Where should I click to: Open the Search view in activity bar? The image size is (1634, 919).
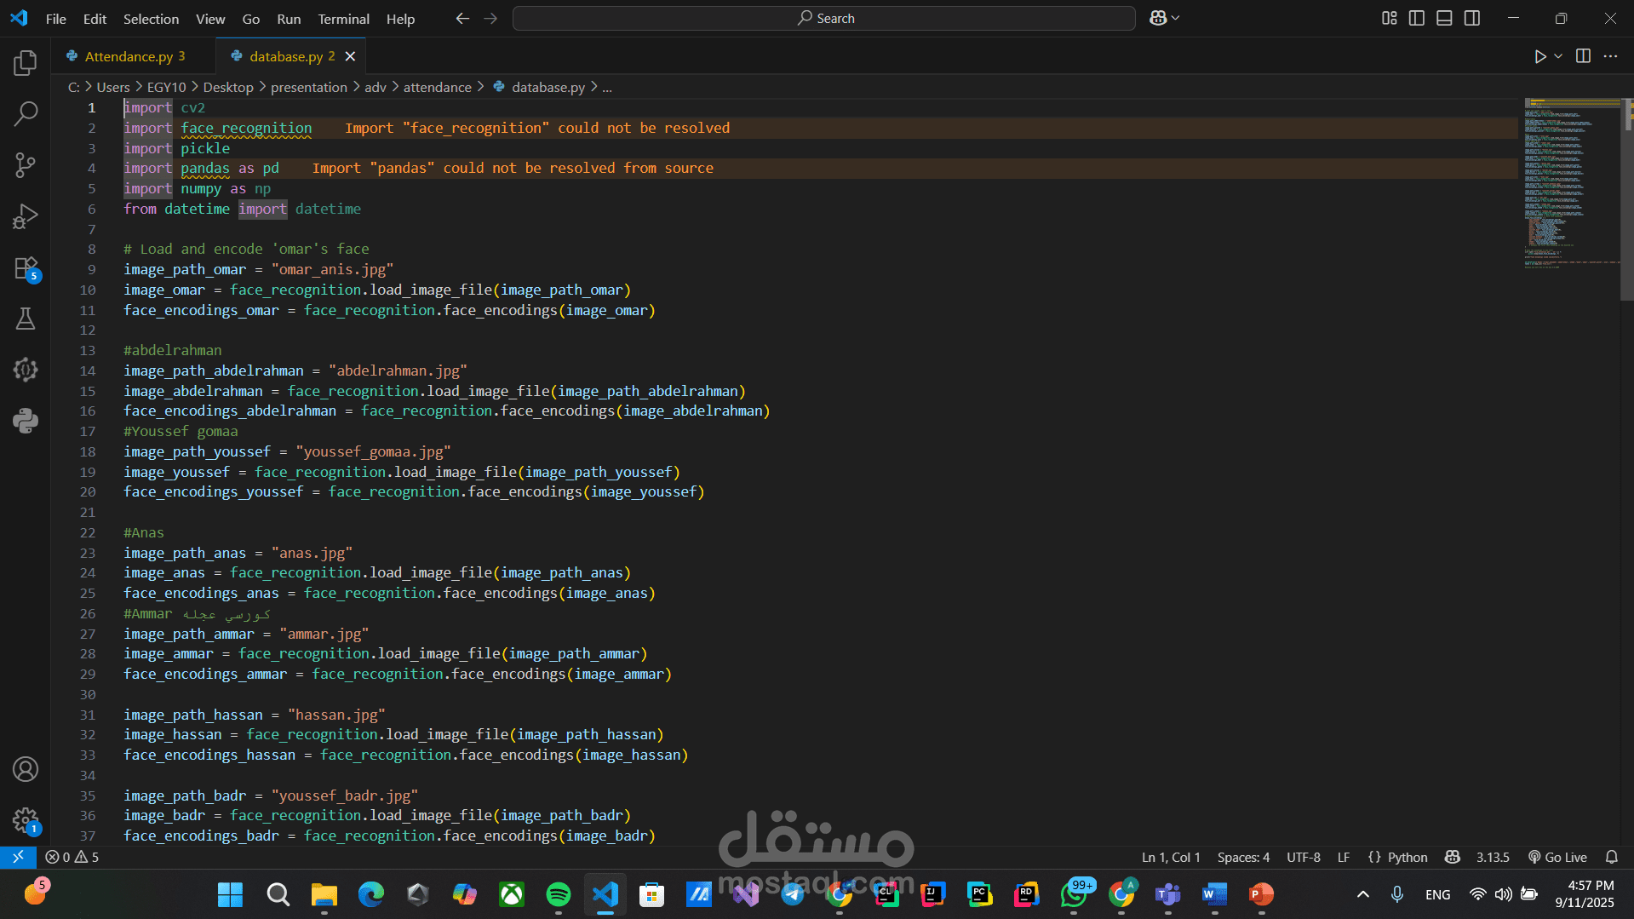coord(26,113)
